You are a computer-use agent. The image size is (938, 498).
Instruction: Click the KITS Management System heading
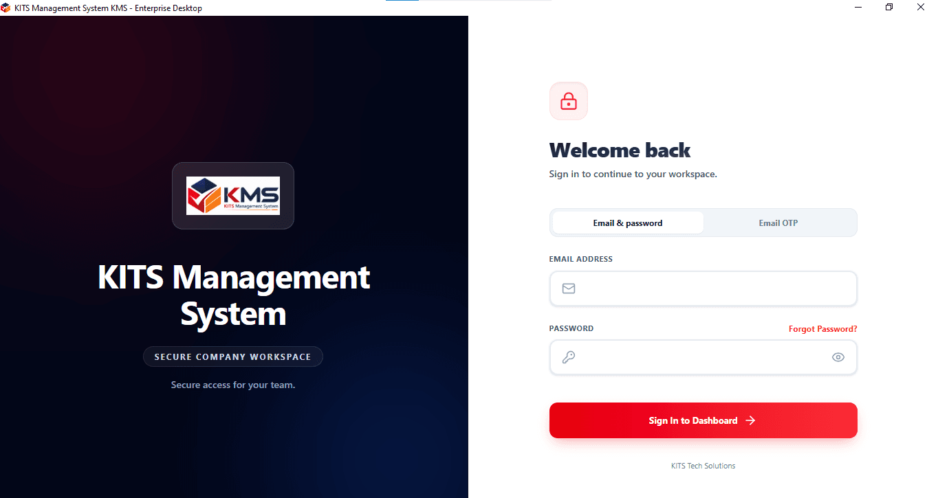(x=234, y=295)
